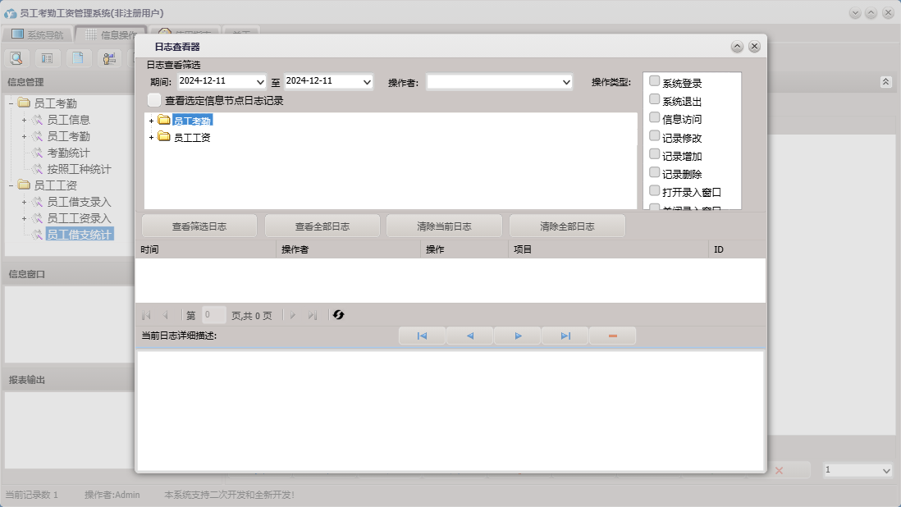
Task: Click the 员工考勤 folder icon in log filter tree
Action: (x=164, y=120)
